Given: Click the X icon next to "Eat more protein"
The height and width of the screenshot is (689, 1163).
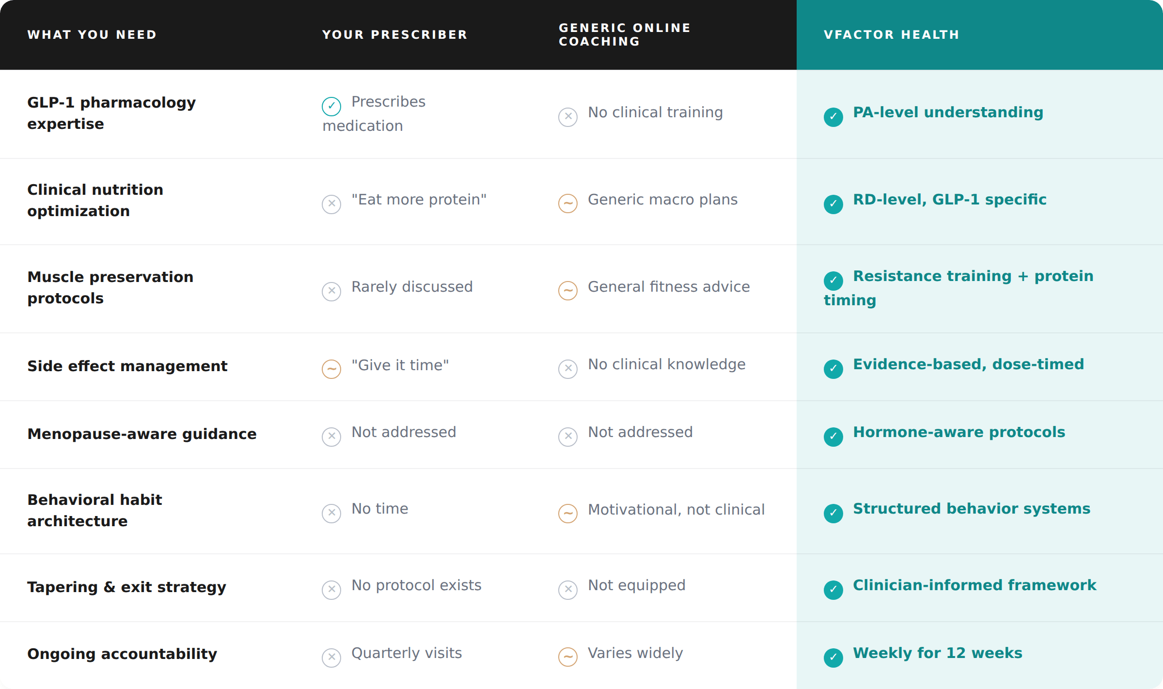Looking at the screenshot, I should pyautogui.click(x=331, y=204).
